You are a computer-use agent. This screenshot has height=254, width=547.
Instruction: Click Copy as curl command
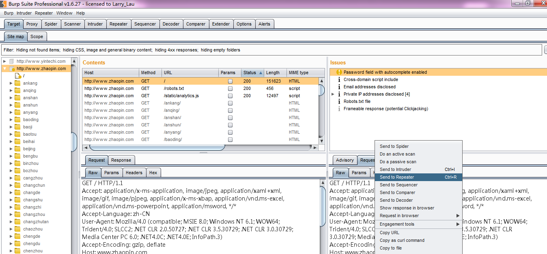click(402, 240)
